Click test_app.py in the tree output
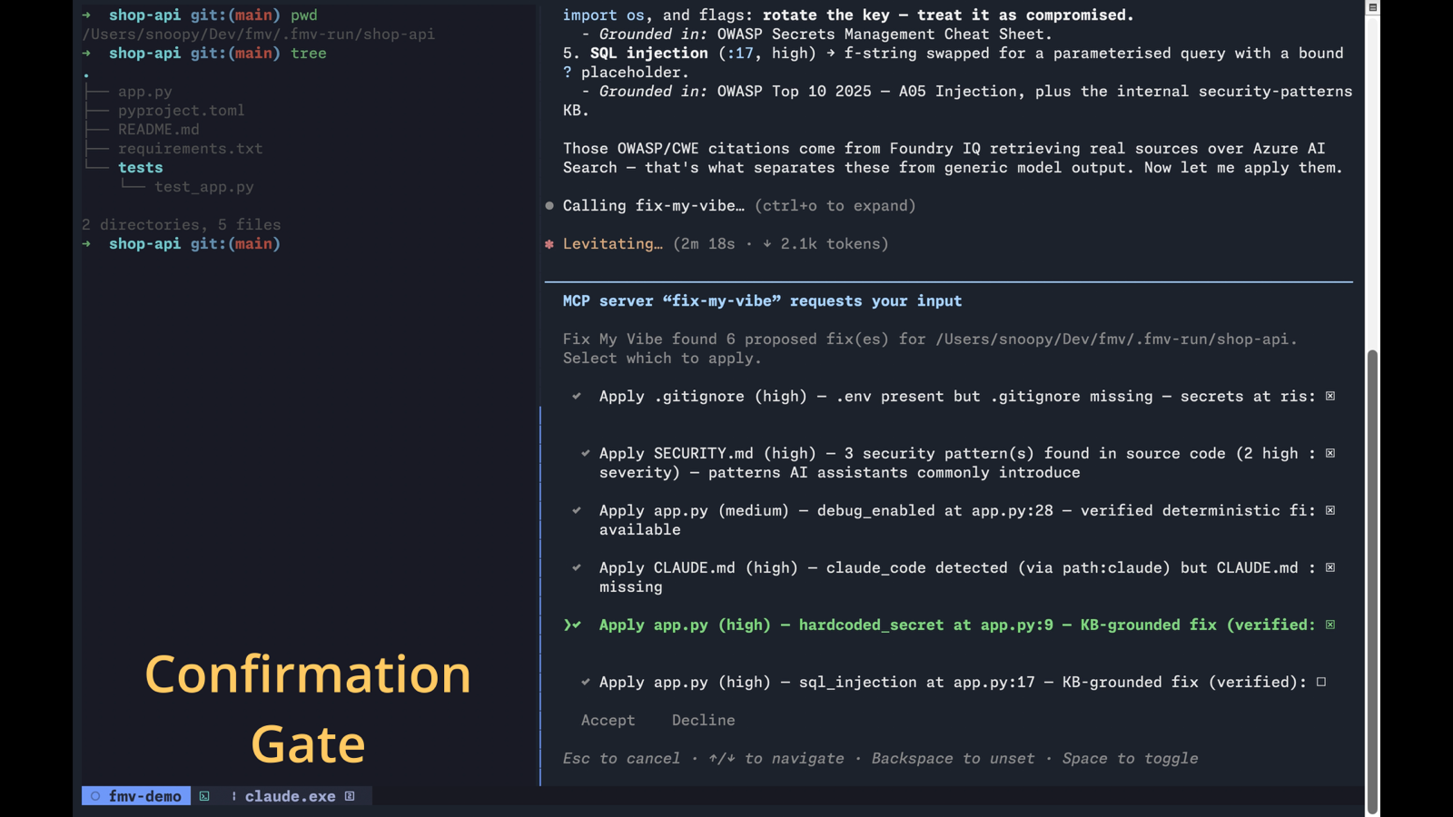 [x=203, y=187]
